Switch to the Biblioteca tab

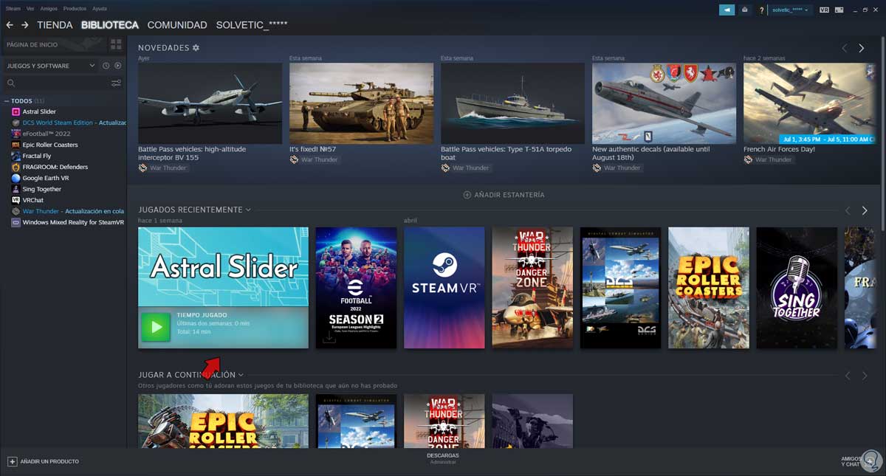(x=110, y=25)
